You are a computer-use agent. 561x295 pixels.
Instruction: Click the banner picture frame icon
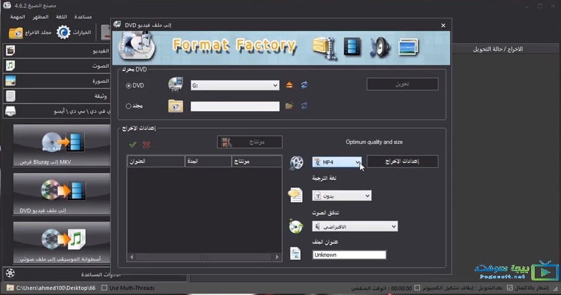tap(408, 47)
